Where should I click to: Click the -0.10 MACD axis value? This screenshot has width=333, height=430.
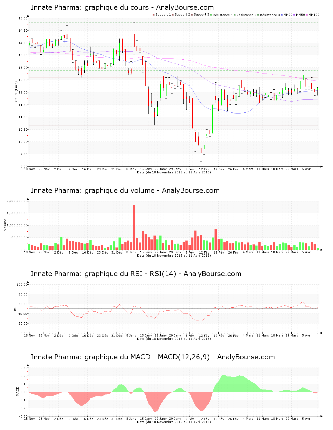pyautogui.click(x=23, y=400)
